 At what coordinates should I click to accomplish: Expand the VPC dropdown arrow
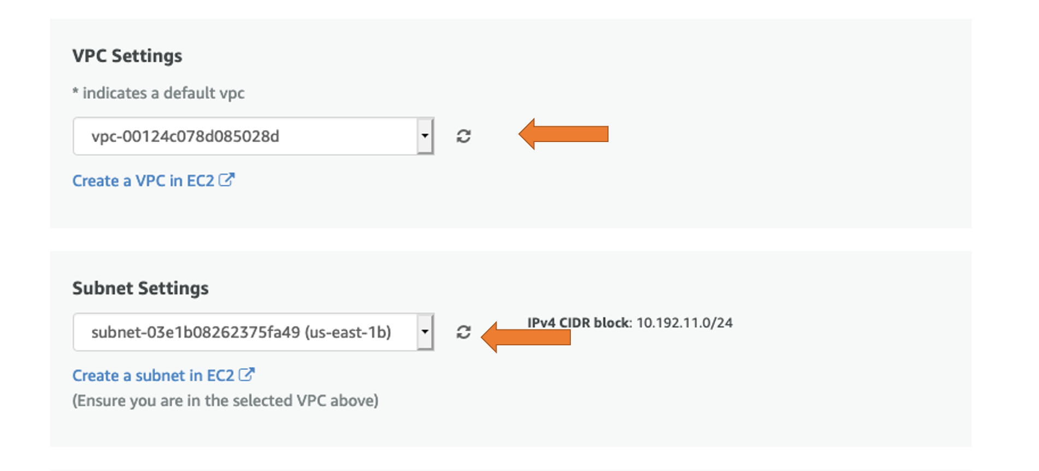click(425, 136)
